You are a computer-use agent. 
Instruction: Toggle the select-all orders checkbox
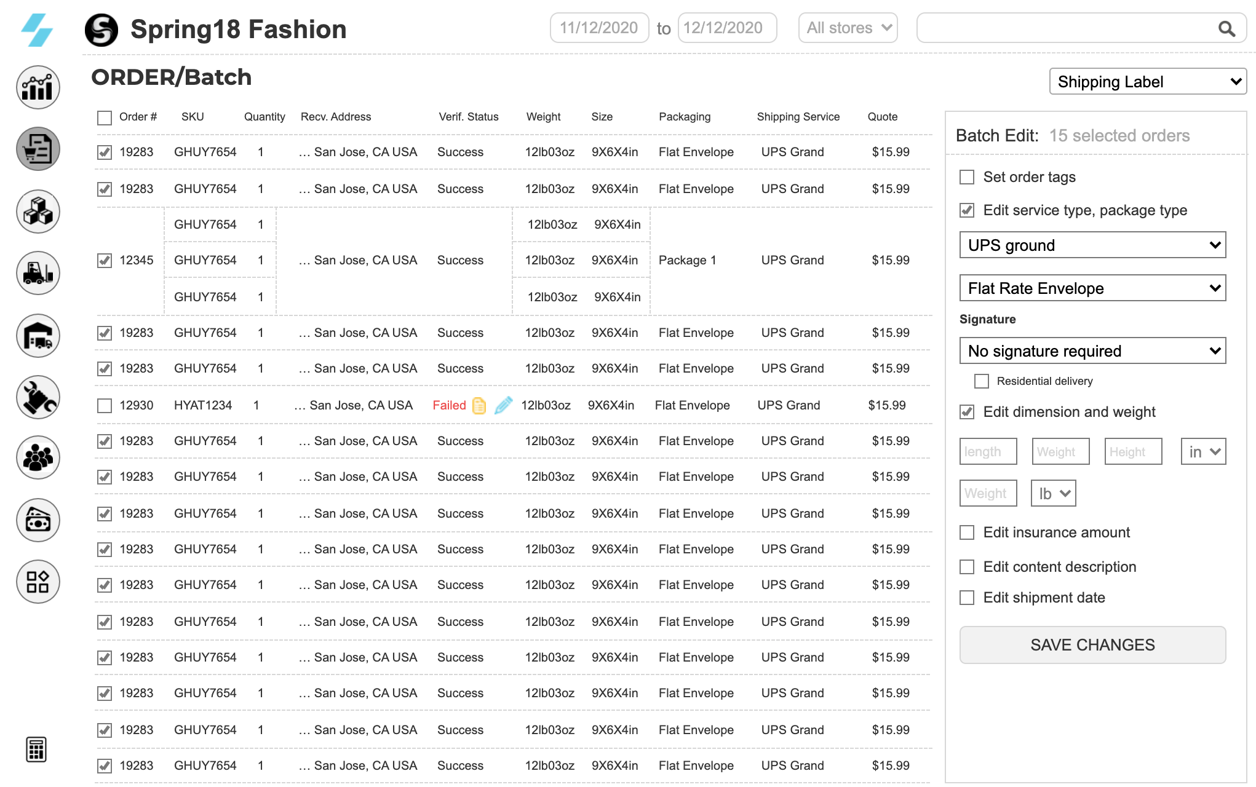coord(105,117)
